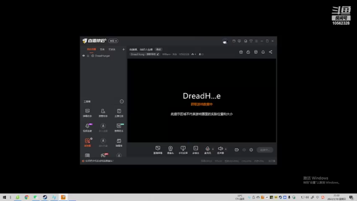Open the orange streaming app taskbar icon

click(63, 197)
